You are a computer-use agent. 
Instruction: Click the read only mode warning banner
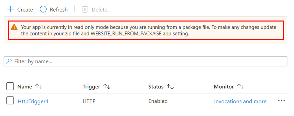pos(146,30)
